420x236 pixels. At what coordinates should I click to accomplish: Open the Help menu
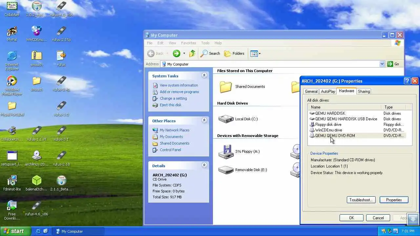point(218,43)
